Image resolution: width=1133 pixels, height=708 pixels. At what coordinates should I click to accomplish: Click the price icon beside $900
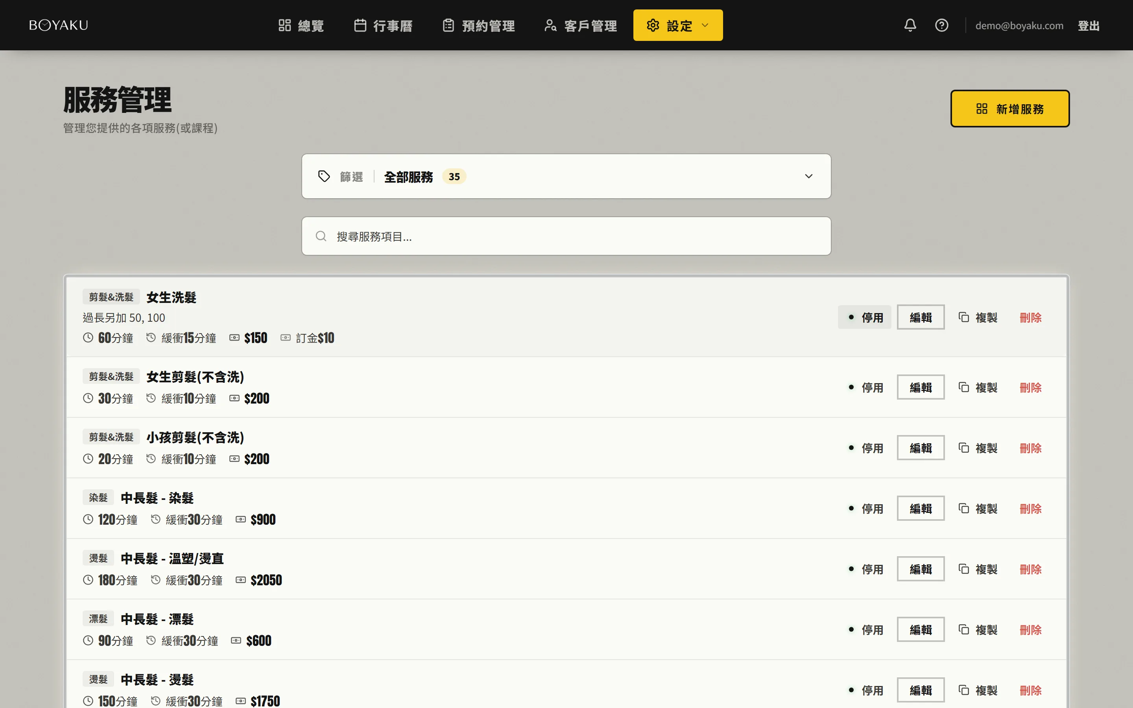point(241,519)
